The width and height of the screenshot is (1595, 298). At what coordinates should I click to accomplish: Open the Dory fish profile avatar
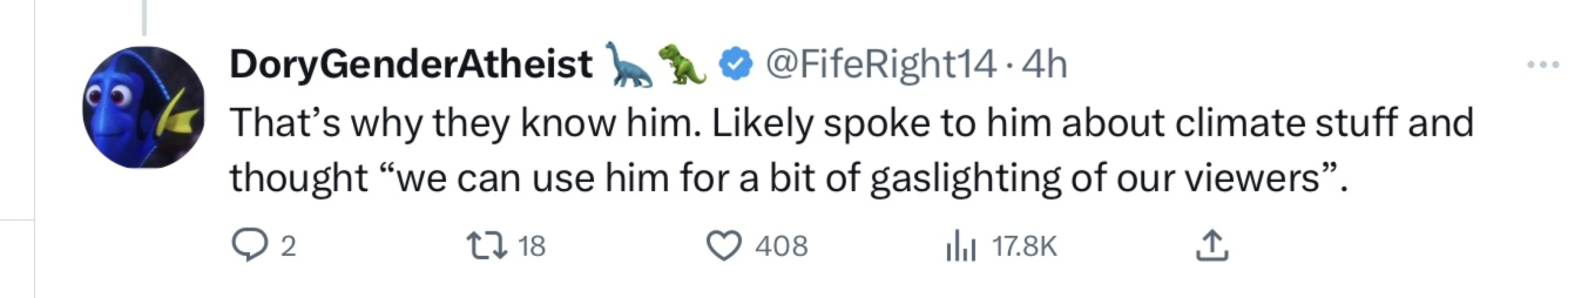[x=144, y=107]
